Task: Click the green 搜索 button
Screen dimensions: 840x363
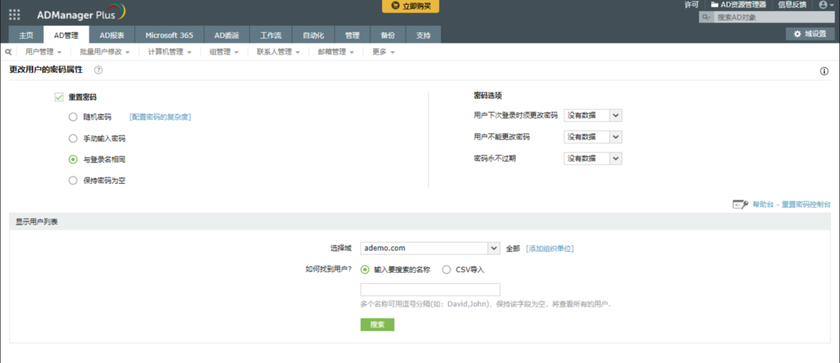Action: coord(377,325)
